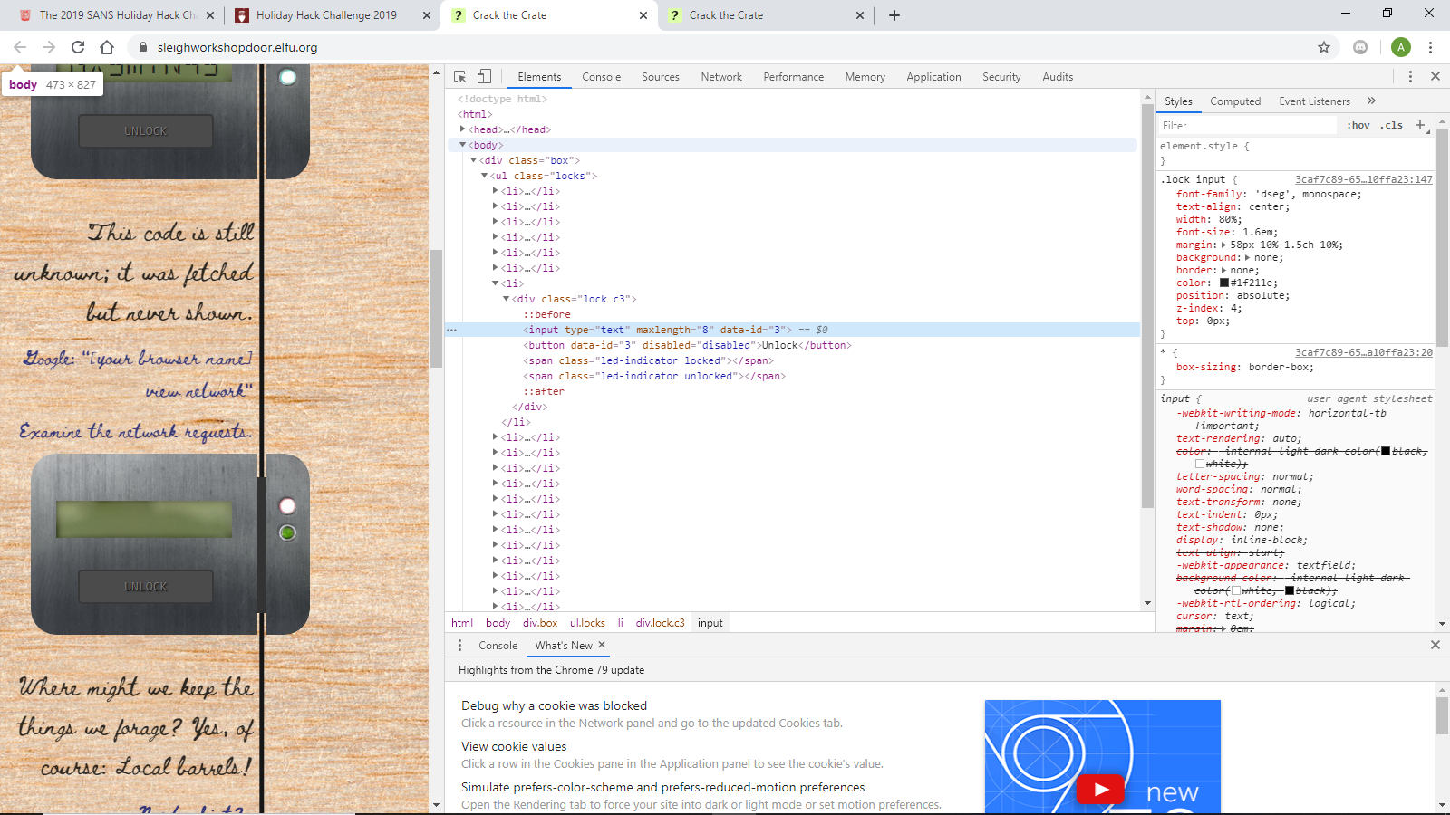Open the Chrome menu three-dot icon
The height and width of the screenshot is (815, 1450).
point(1430,47)
